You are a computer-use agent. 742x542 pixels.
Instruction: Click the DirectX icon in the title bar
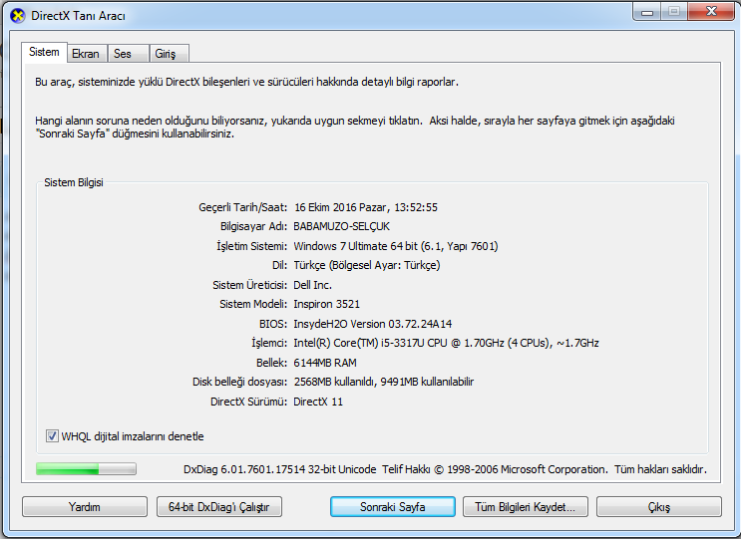pos(18,16)
